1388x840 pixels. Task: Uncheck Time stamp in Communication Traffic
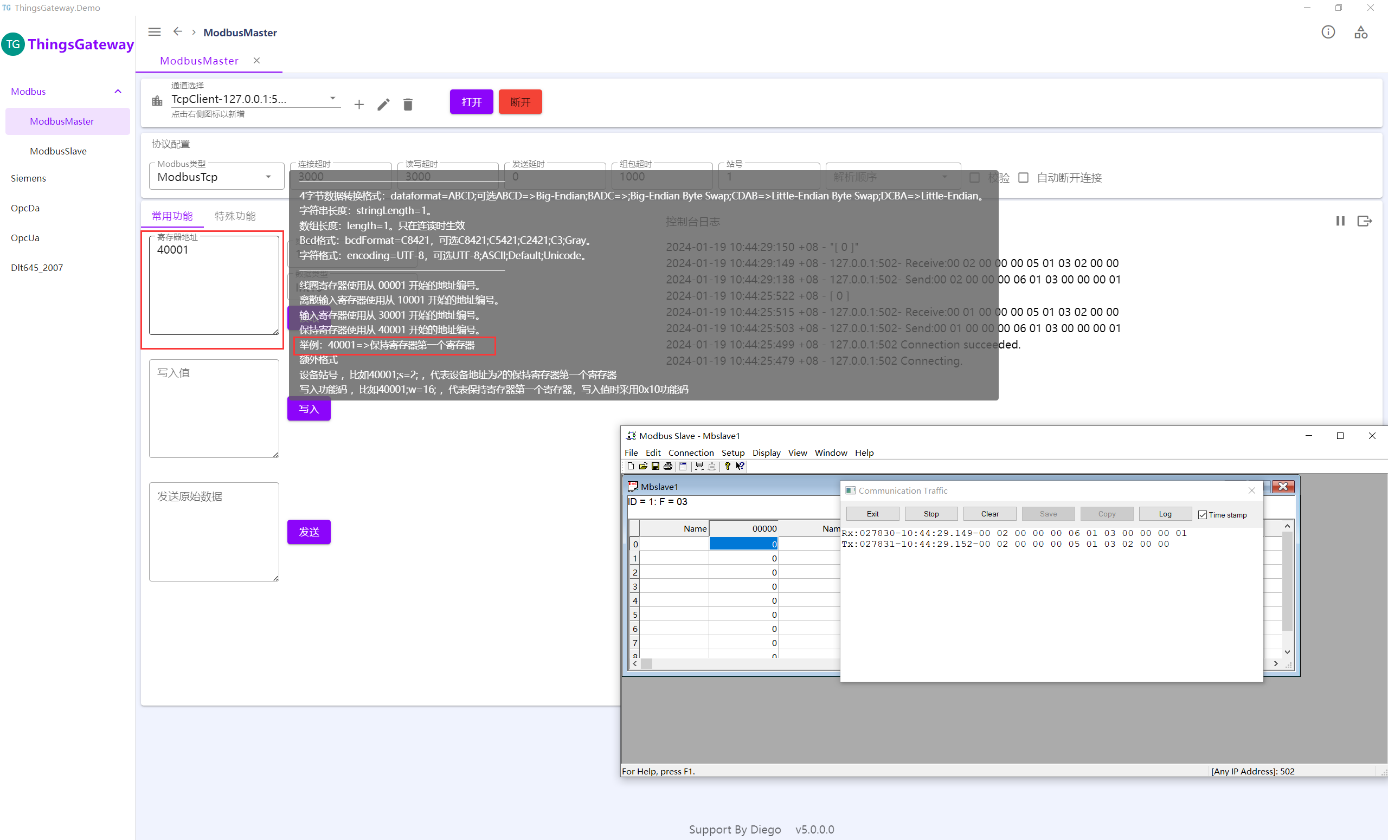1203,515
